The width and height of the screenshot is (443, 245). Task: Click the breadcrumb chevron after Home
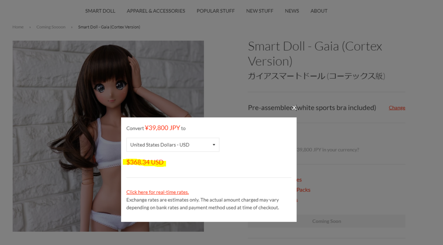29,27
